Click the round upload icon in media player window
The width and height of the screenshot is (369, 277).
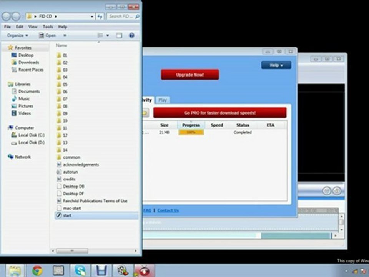pyautogui.click(x=337, y=190)
